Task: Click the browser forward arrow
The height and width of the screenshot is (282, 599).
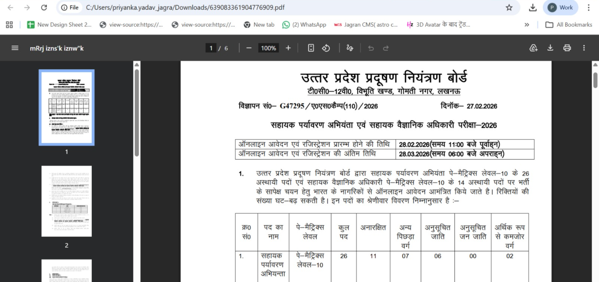Action: click(x=27, y=7)
